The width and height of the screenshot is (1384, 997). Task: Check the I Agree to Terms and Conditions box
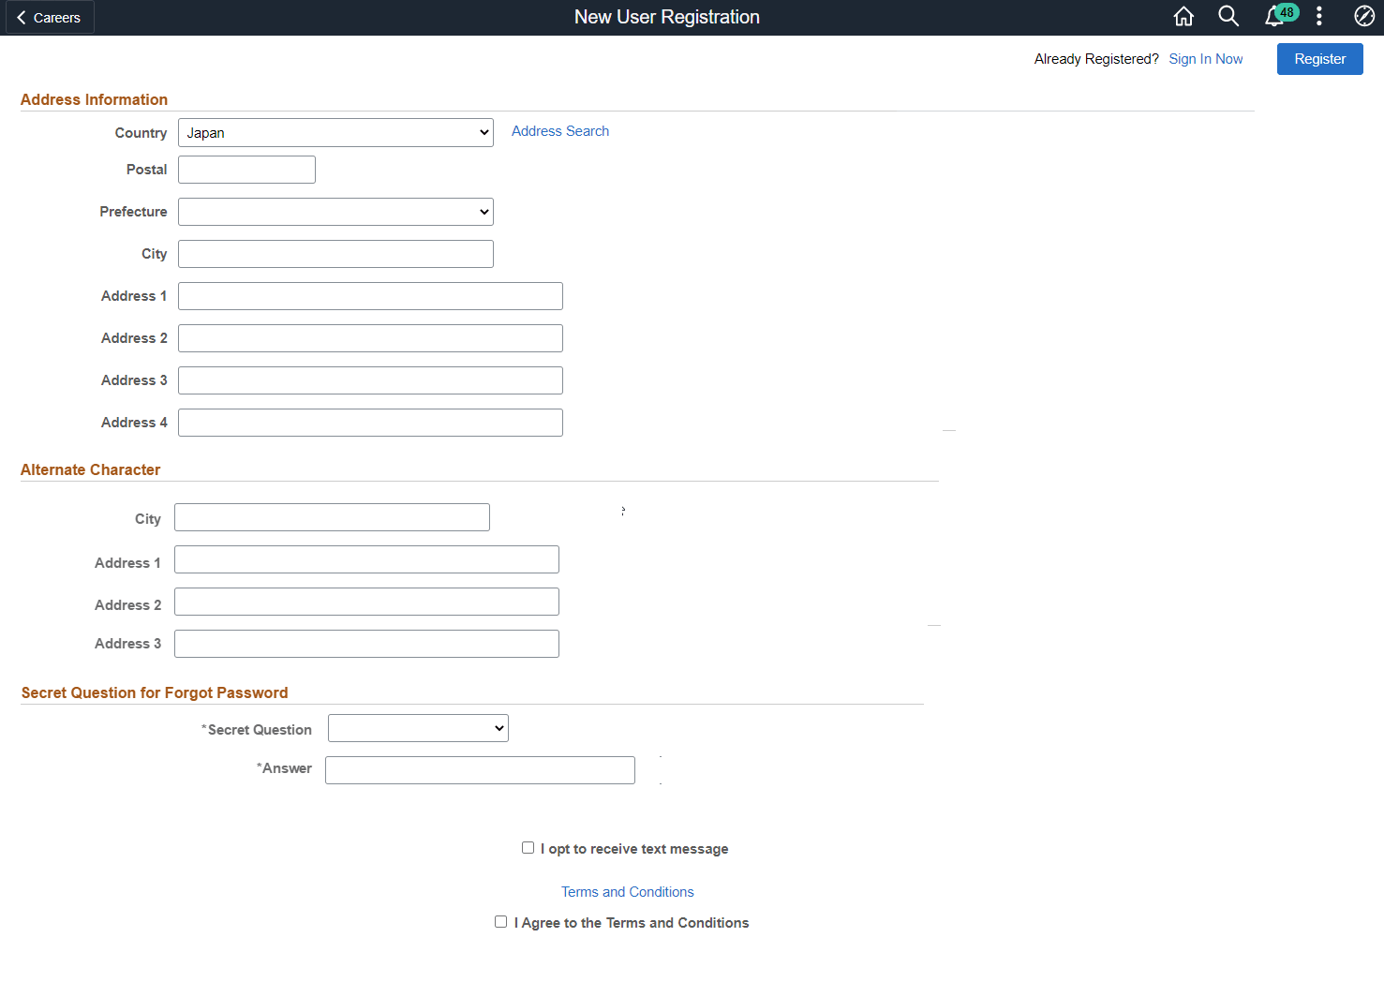pyautogui.click(x=501, y=921)
